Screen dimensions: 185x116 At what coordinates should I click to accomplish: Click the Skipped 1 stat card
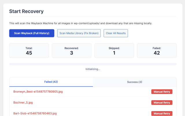pyautogui.click(x=114, y=50)
